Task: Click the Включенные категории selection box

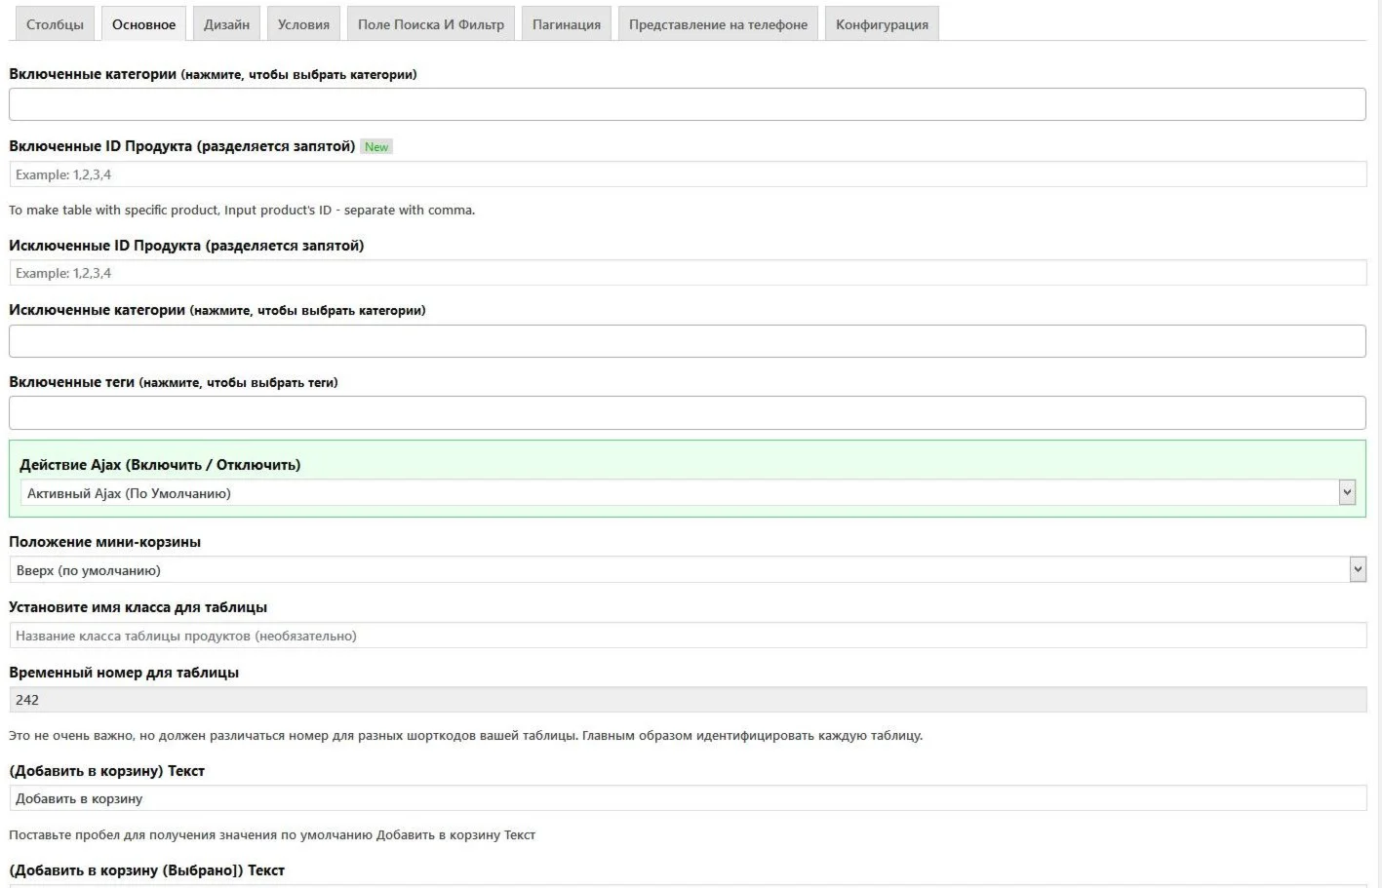Action: (x=687, y=104)
